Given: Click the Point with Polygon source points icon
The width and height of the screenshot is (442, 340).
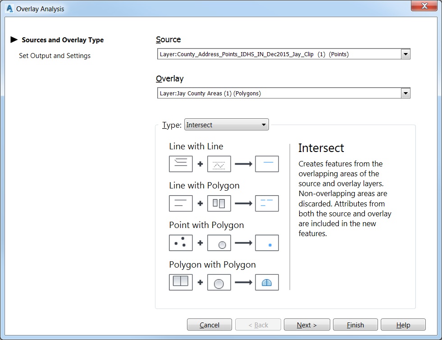Looking at the screenshot, I should tap(181, 242).
